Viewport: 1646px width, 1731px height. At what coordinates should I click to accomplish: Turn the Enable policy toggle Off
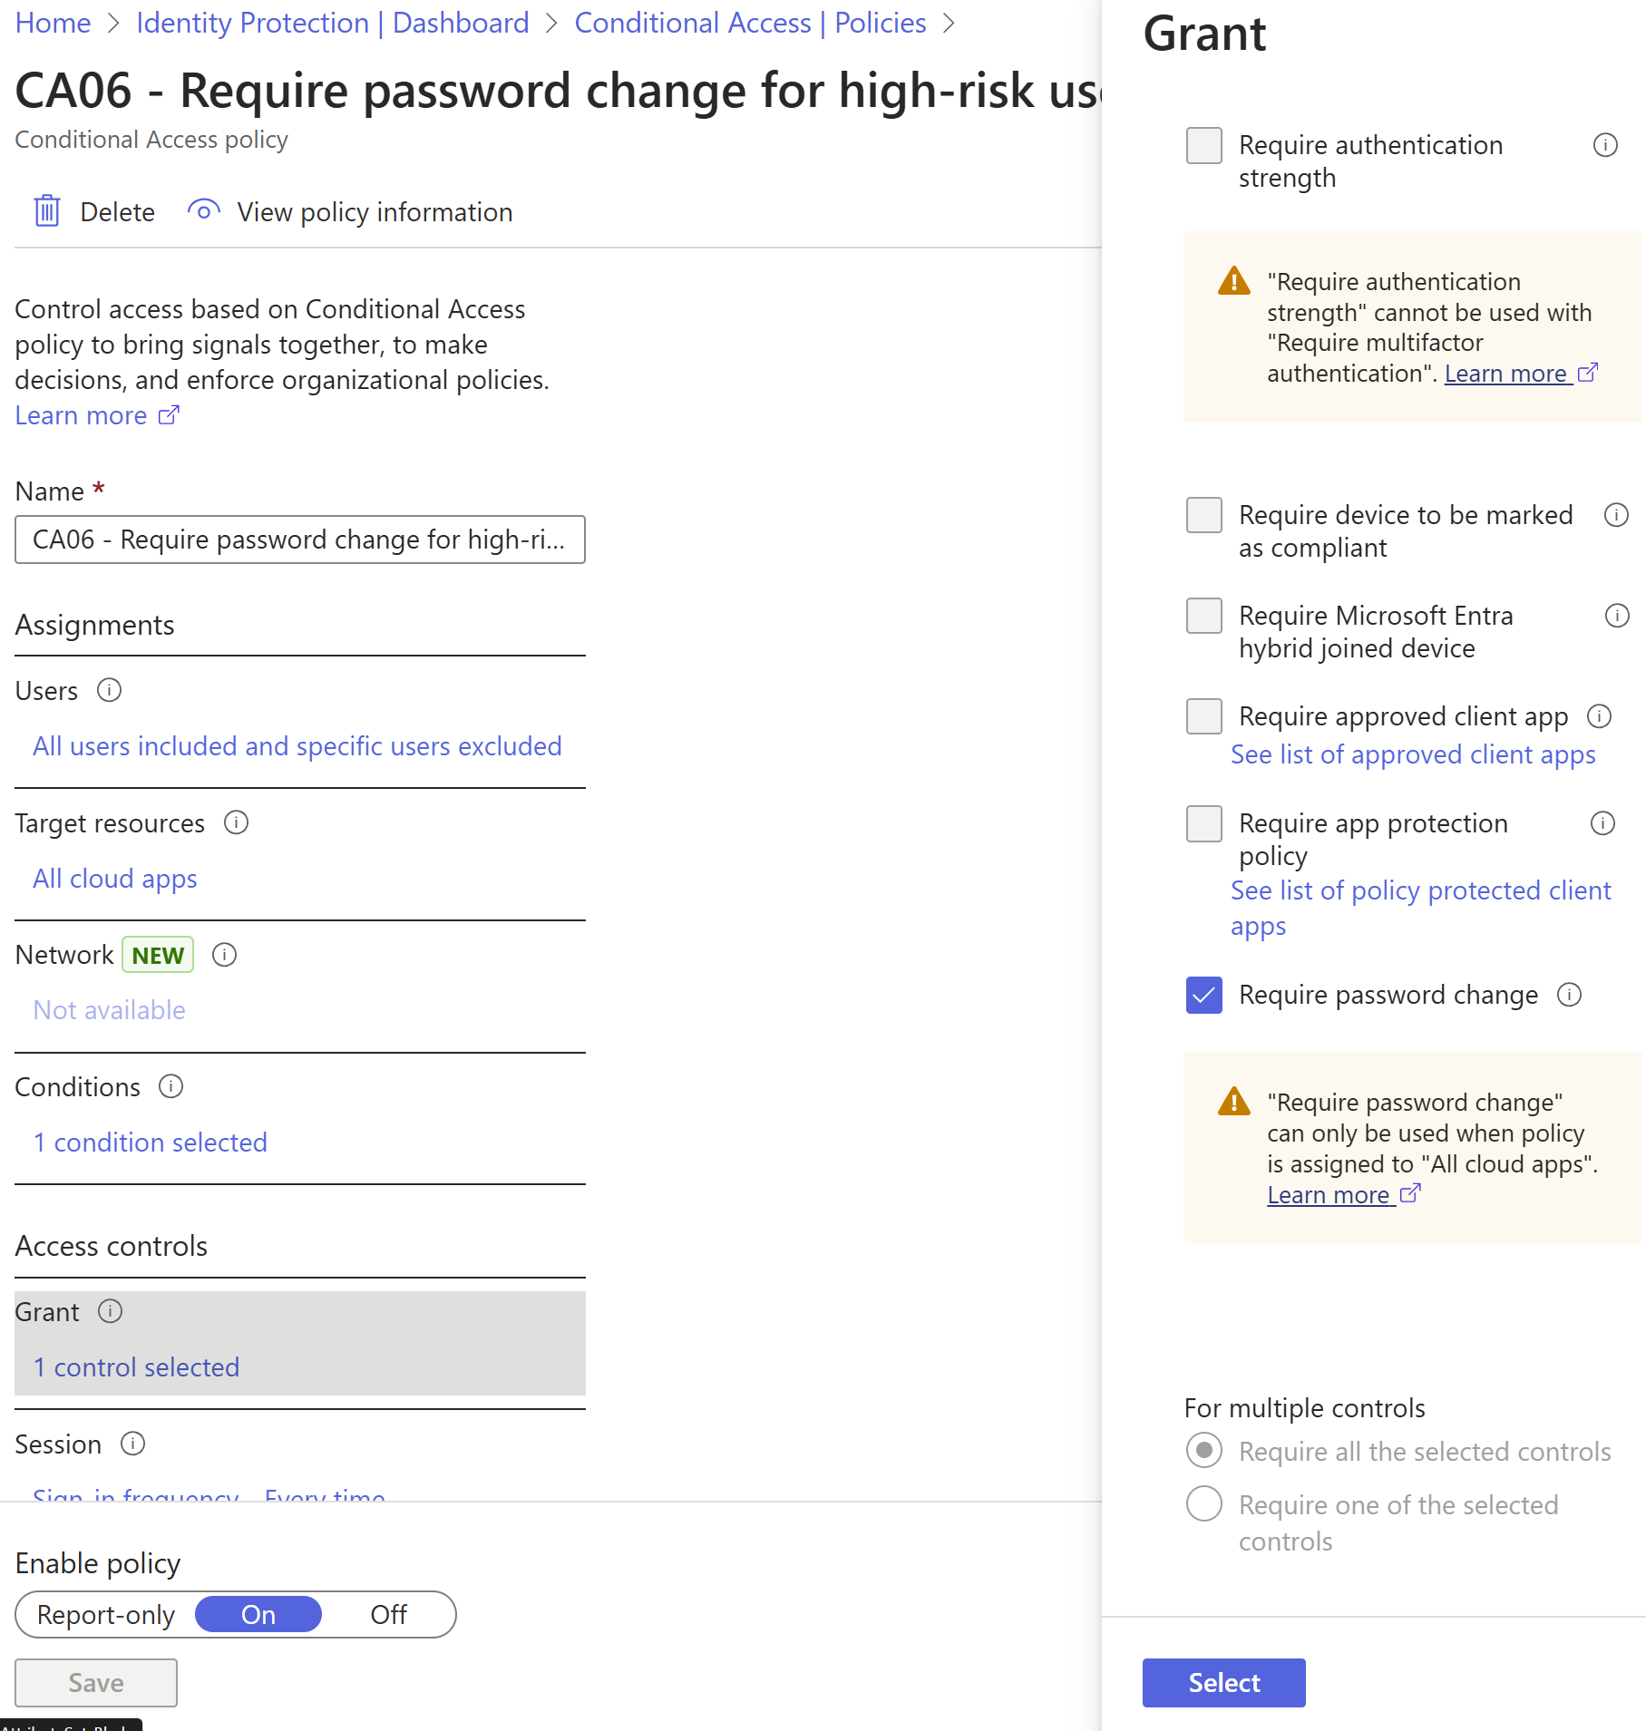pyautogui.click(x=388, y=1615)
